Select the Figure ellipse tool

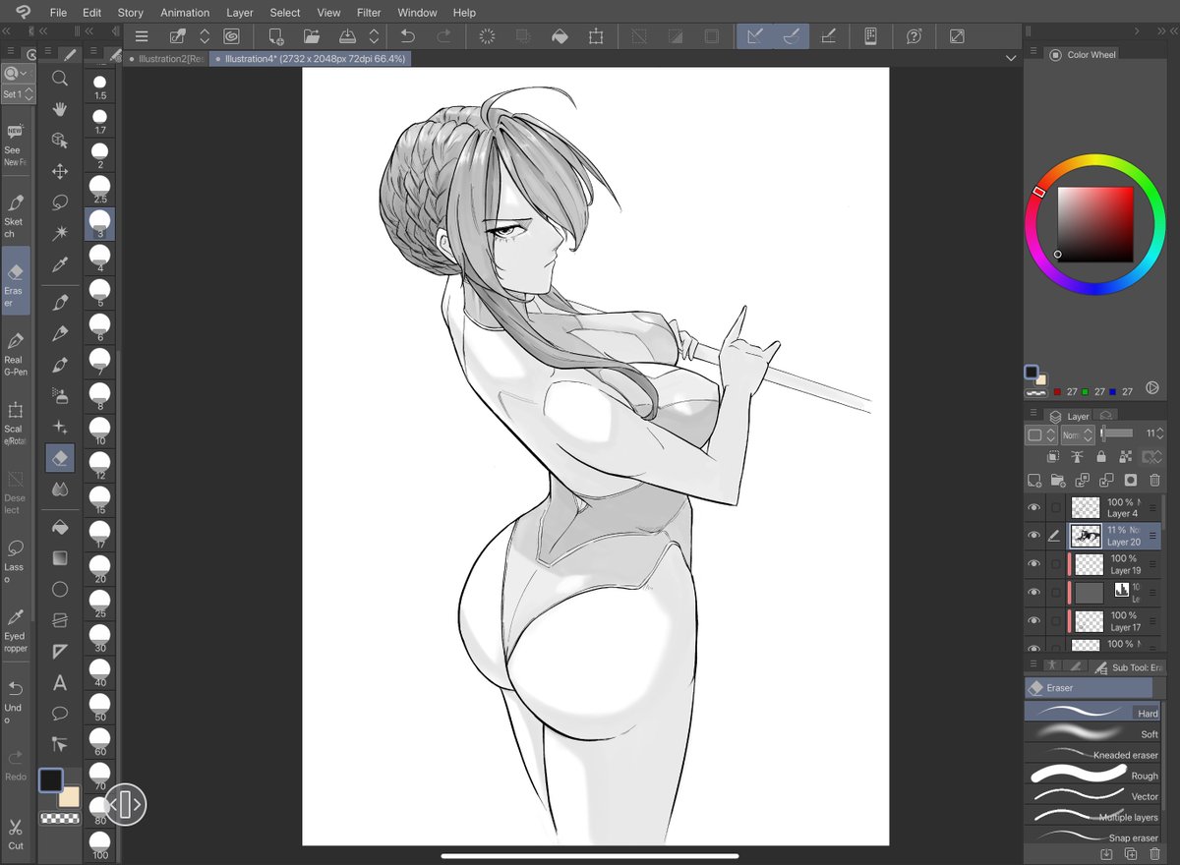point(60,589)
